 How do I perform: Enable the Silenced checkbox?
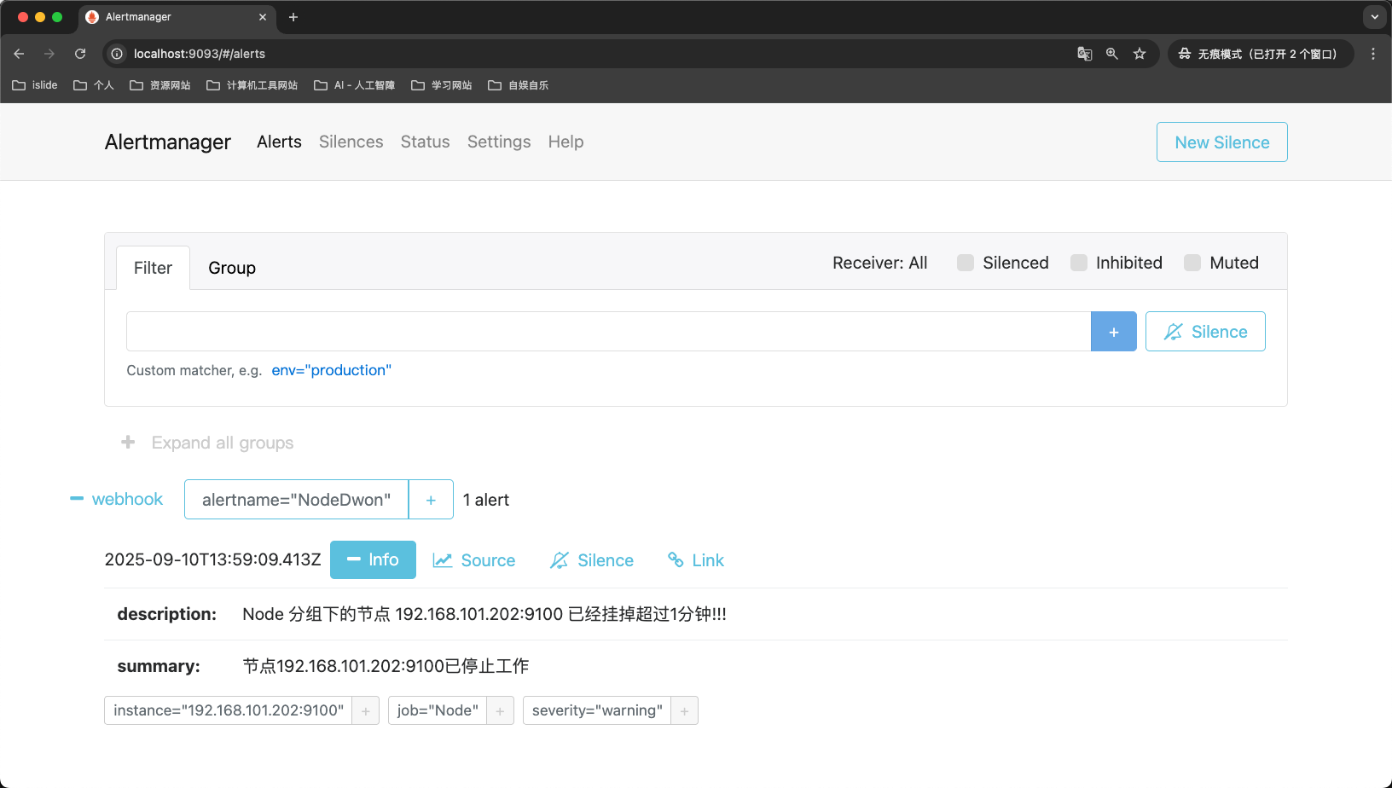click(965, 263)
